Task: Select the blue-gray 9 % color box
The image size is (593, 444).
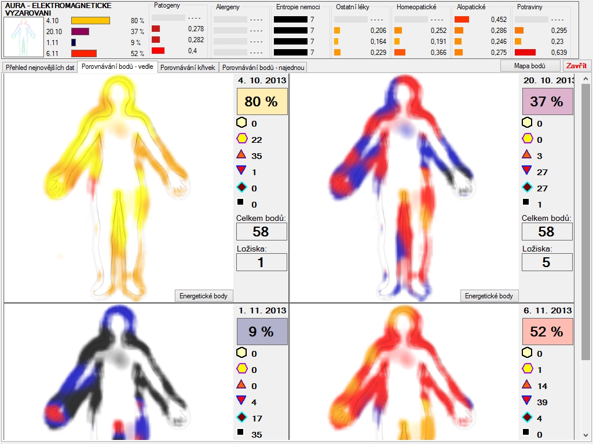Action: (262, 332)
